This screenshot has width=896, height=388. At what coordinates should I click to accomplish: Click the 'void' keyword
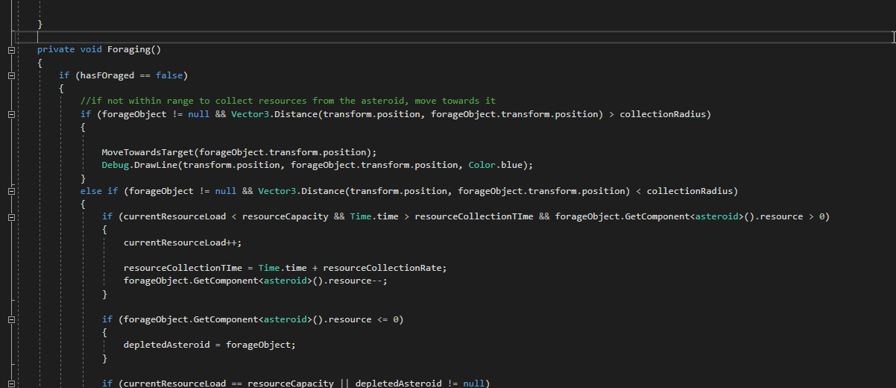coord(91,50)
